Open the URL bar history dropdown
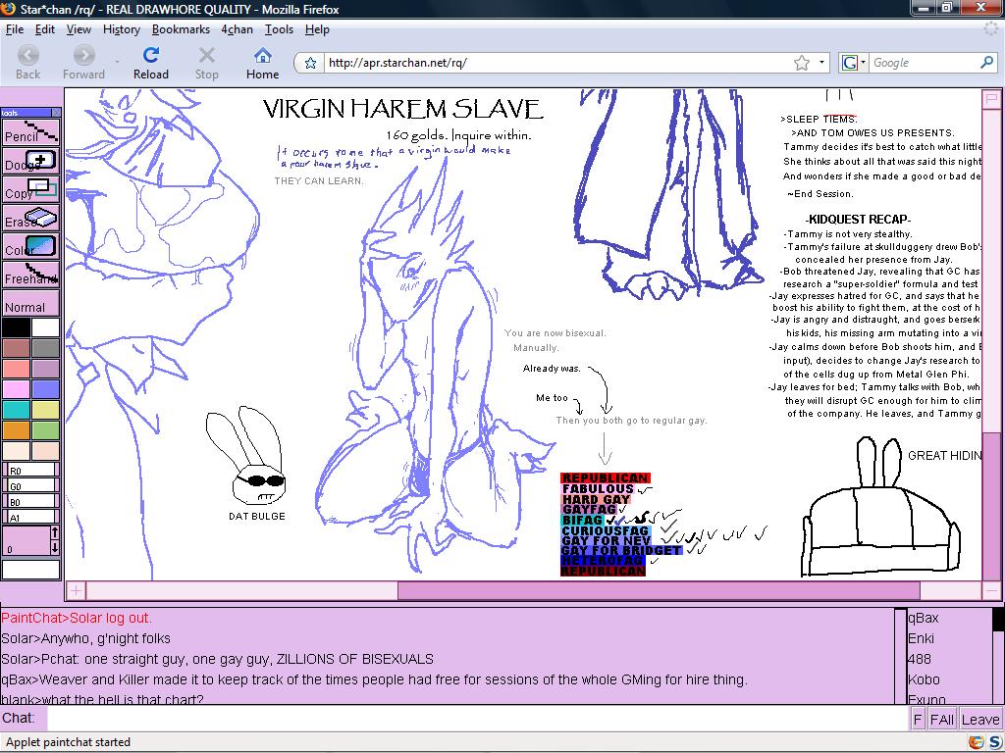1005x753 pixels. (824, 63)
